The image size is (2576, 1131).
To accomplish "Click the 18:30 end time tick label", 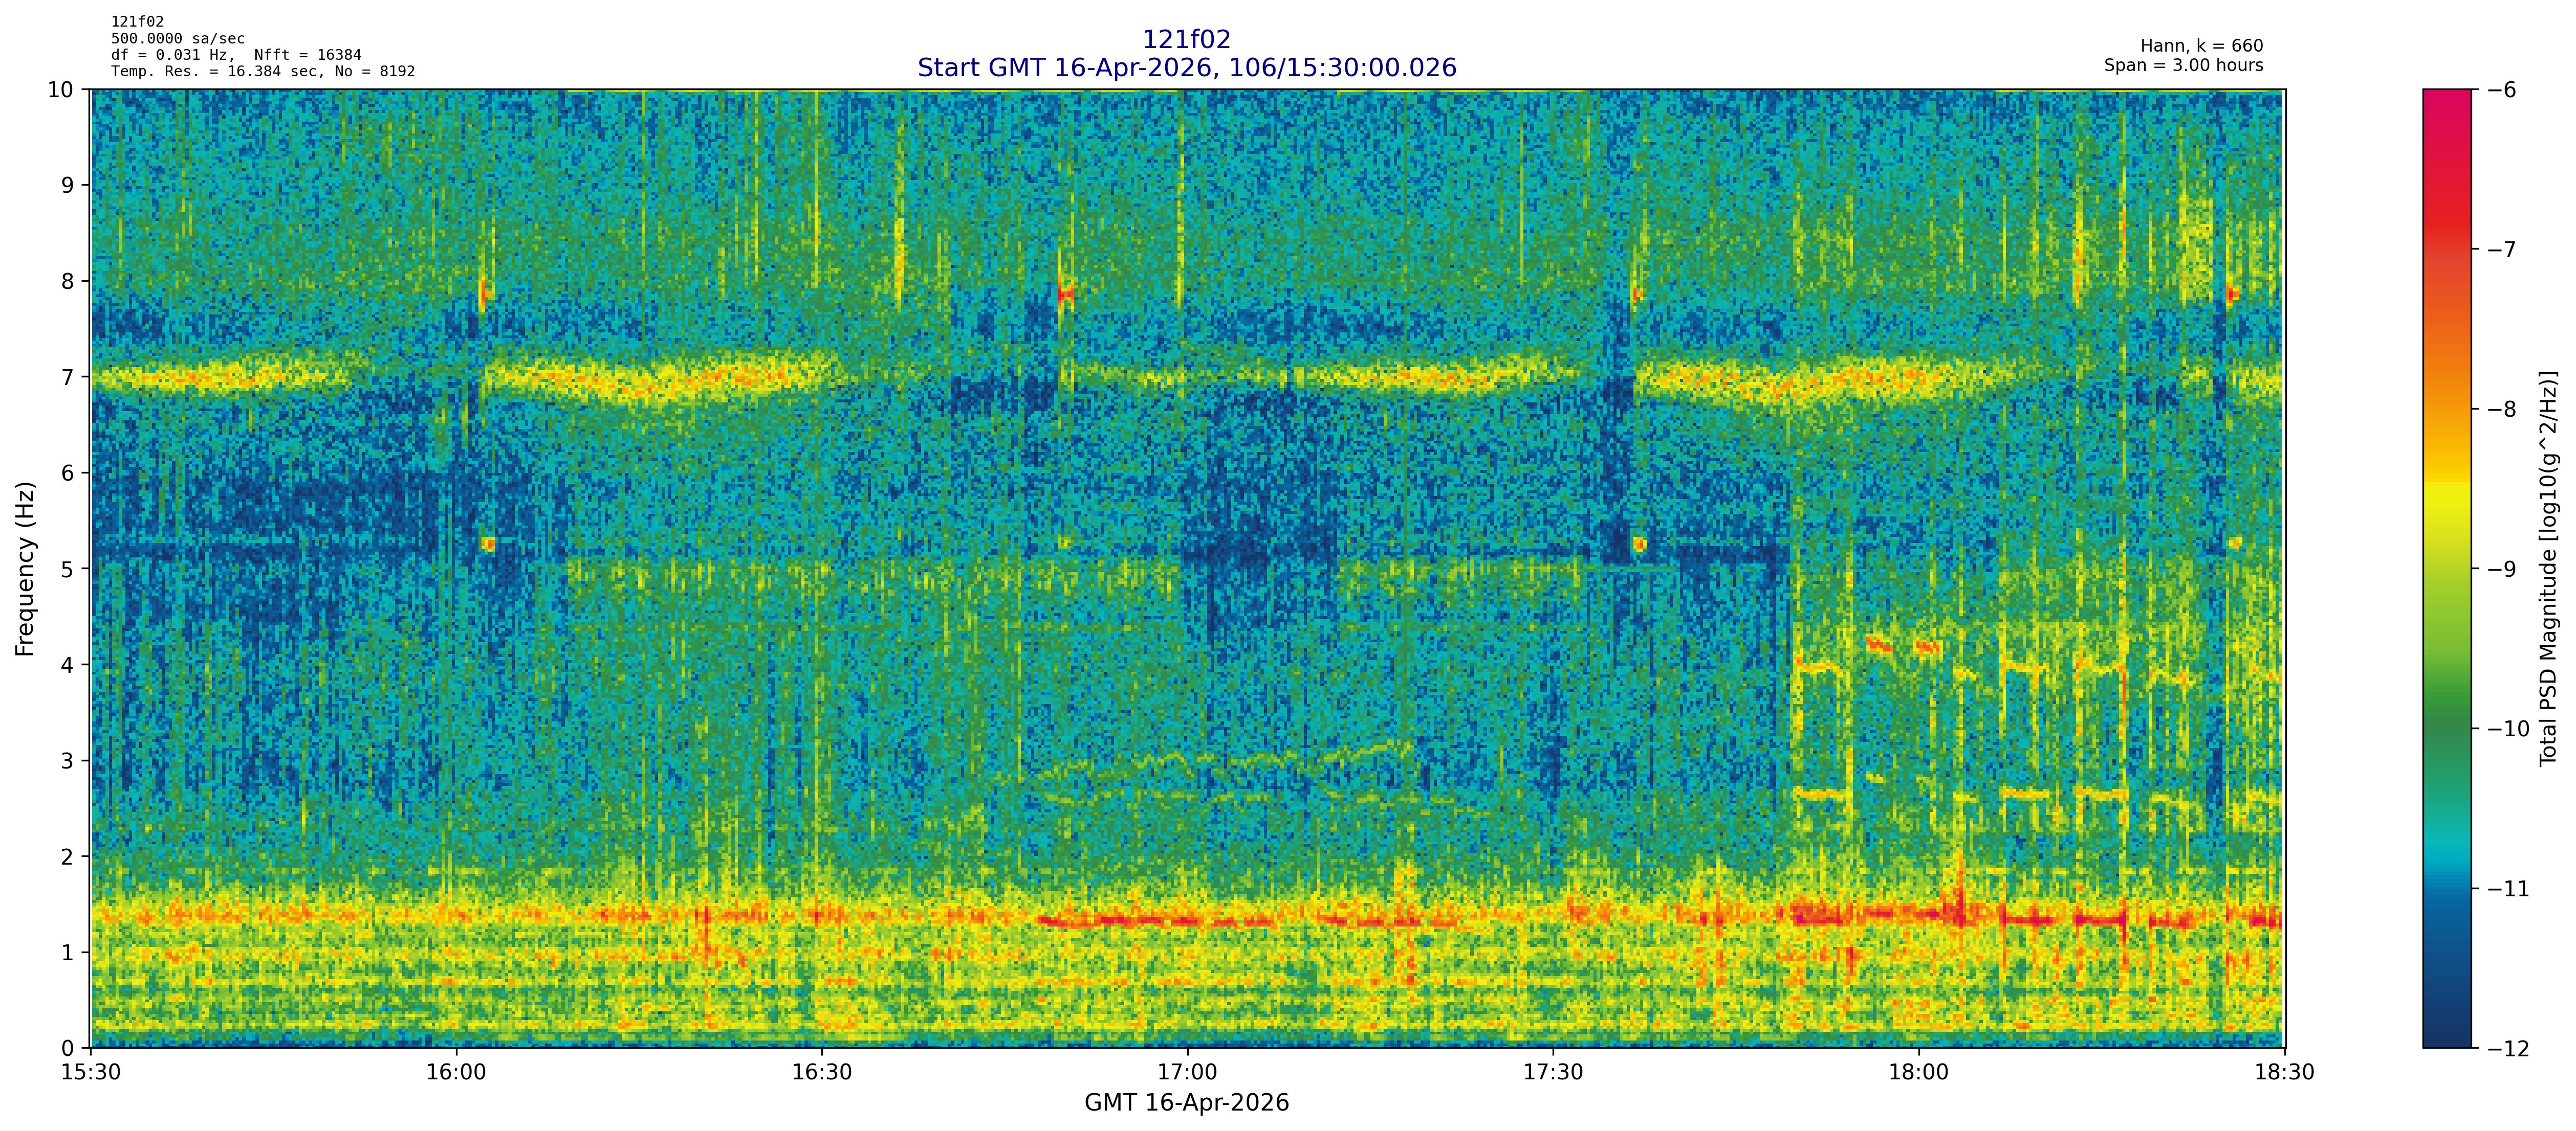I will (x=2284, y=1073).
